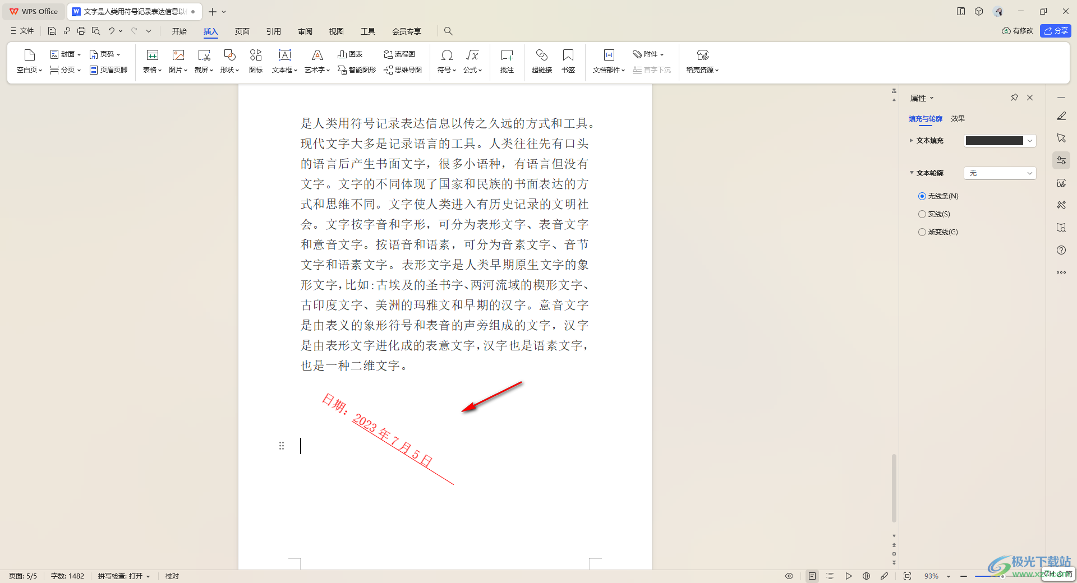Insert a flowchart
1077x583 pixels.
(399, 54)
